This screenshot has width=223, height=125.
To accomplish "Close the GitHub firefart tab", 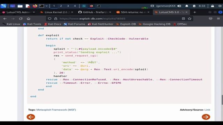I will click(x=110, y=12).
